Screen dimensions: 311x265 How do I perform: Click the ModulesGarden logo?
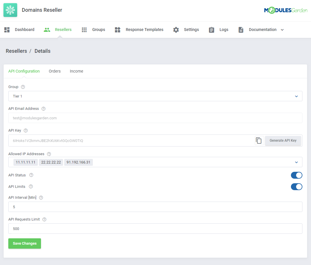285,10
